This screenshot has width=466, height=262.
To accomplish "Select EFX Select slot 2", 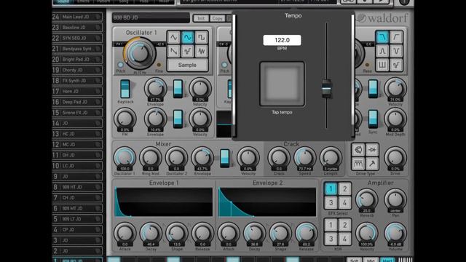I will pyautogui.click(x=344, y=189).
